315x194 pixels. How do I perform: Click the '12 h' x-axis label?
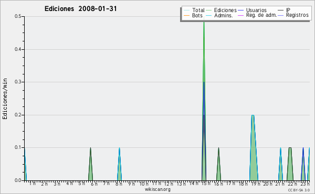tap(169, 184)
